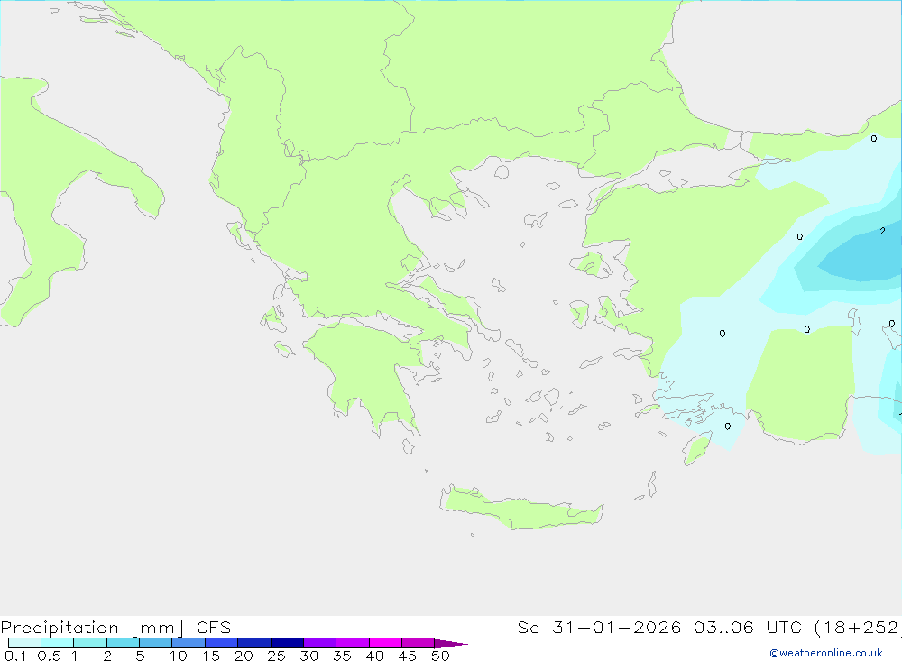
Task: Pick the 45–50 mm legend swatch
Action: [x=419, y=643]
